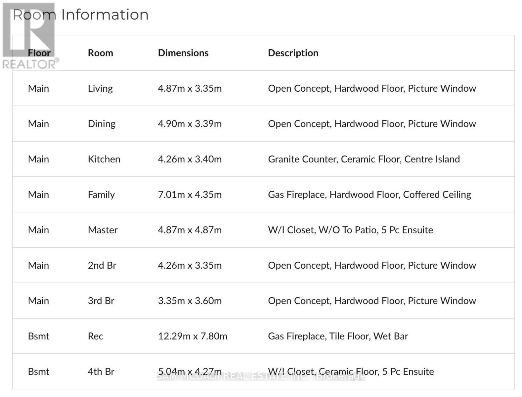This screenshot has width=522, height=397.
Task: Click Granite Counter kitchen description
Action: 364,159
